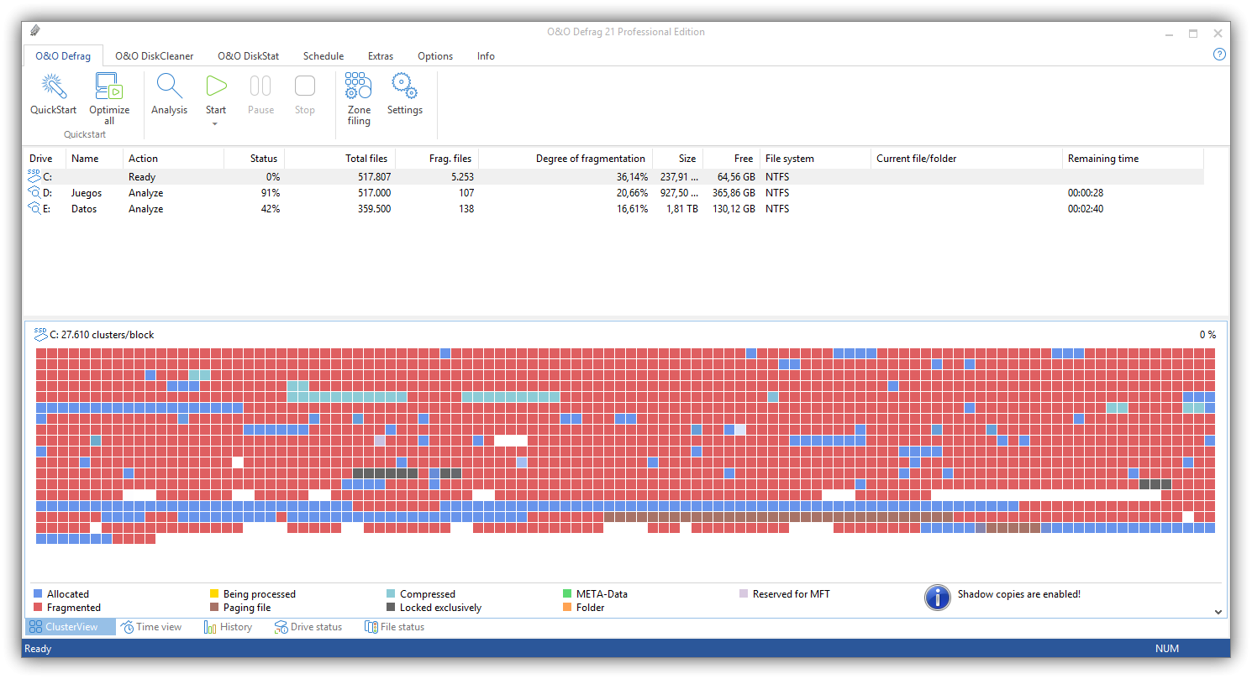Click the 36,14% fragmentation value

point(632,177)
